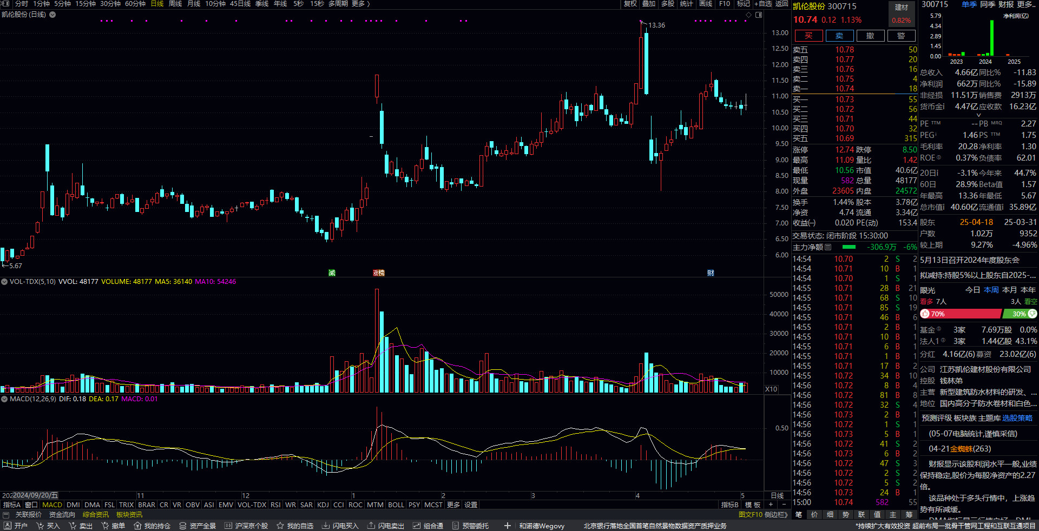Click the side panel layout icon on chart
The image size is (1039, 531).
click(759, 15)
